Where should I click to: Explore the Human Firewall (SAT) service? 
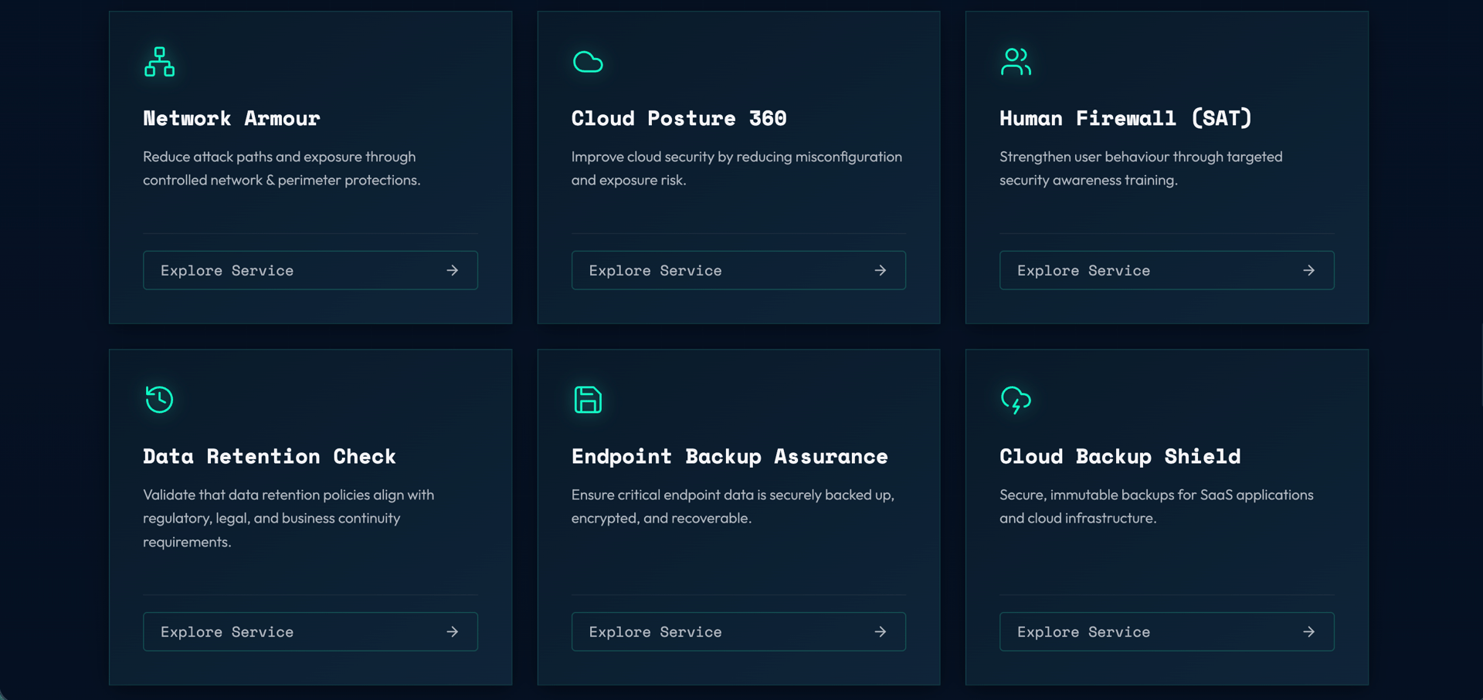(1166, 271)
